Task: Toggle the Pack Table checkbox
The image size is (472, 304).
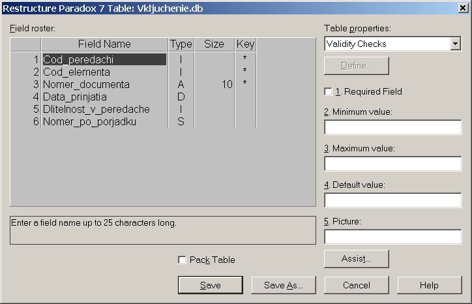Action: [x=183, y=260]
